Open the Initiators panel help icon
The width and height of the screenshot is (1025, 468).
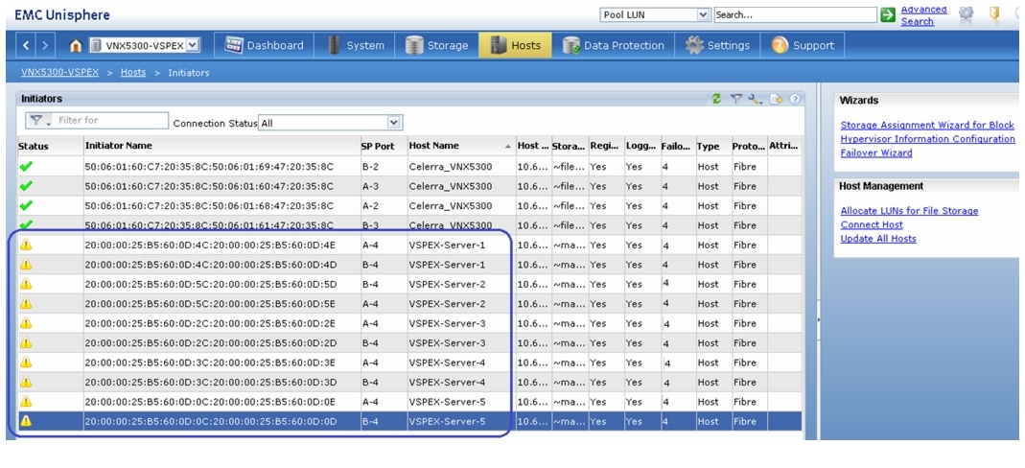796,99
